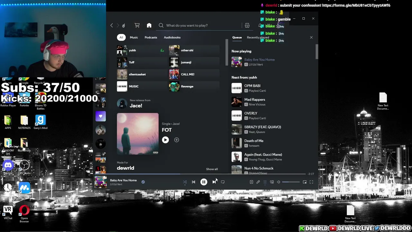The width and height of the screenshot is (412, 232).
Task: Enter full screen player mode
Action: (x=311, y=182)
